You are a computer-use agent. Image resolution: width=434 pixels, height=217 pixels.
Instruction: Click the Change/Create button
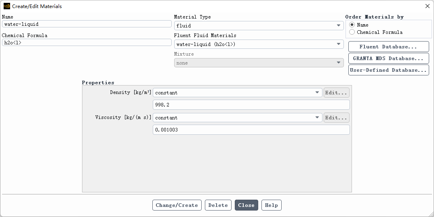[x=177, y=205]
